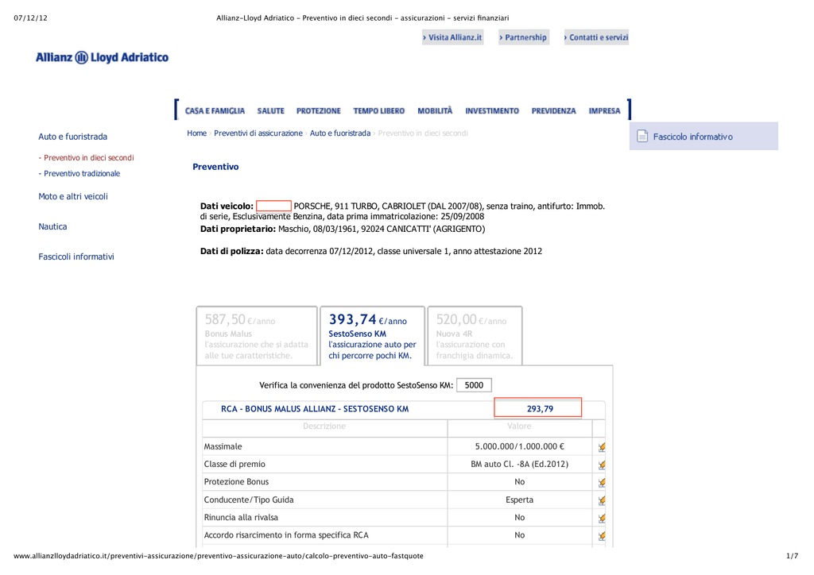Open Nautica sidebar link
This screenshot has width=814, height=575.
pyautogui.click(x=52, y=226)
